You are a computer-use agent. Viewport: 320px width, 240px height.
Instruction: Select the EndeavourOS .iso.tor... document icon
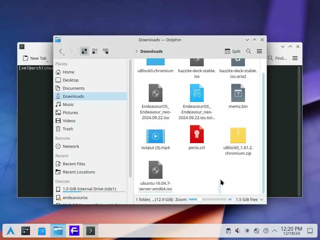click(197, 93)
